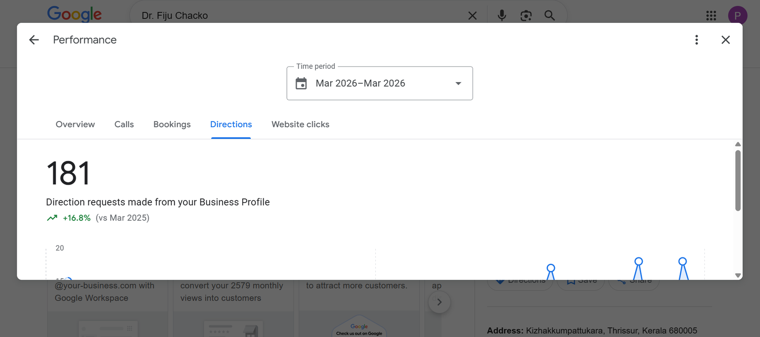Image resolution: width=760 pixels, height=337 pixels.
Task: Click the Time period dropdown arrow
Action: [x=458, y=84]
